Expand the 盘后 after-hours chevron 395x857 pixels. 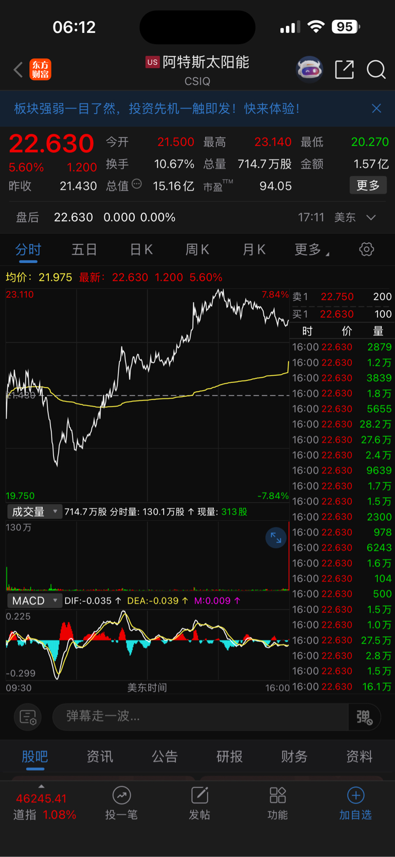[x=371, y=218]
